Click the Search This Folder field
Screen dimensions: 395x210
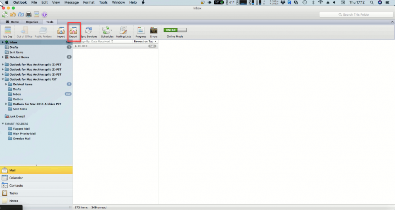click(x=356, y=15)
